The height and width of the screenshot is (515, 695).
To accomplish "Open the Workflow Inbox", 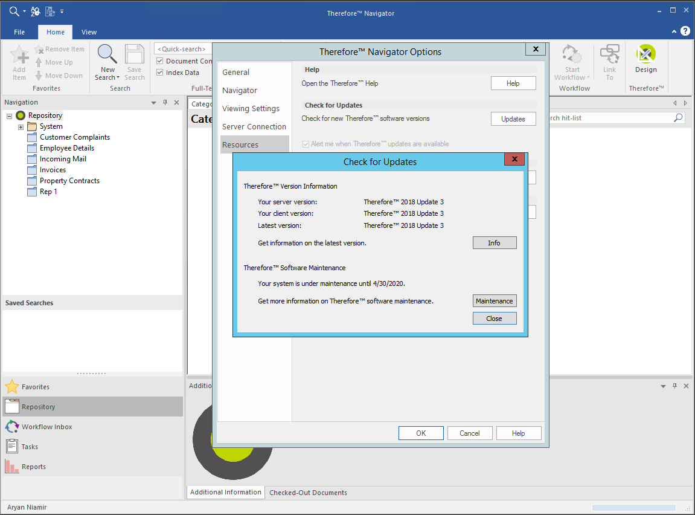I will [92, 427].
